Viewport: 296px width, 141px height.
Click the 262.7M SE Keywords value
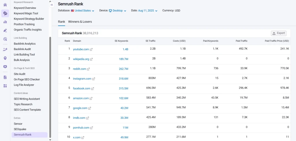coord(123,69)
